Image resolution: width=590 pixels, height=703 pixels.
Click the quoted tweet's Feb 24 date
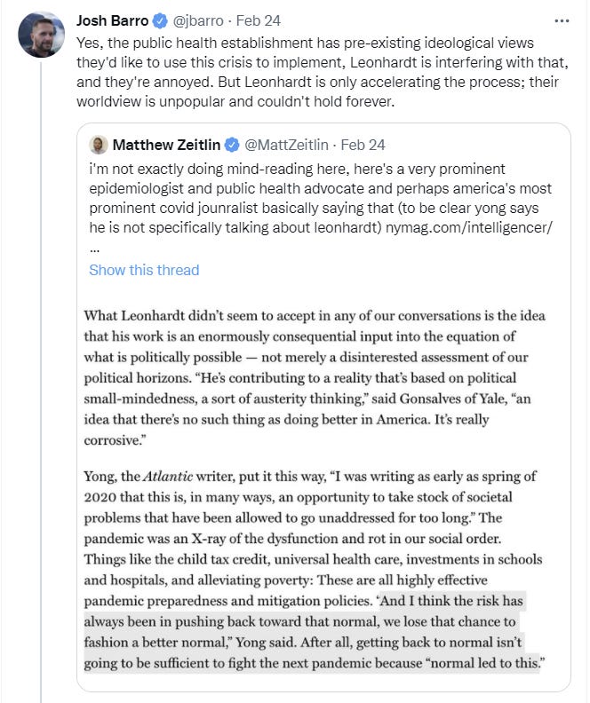coord(363,145)
